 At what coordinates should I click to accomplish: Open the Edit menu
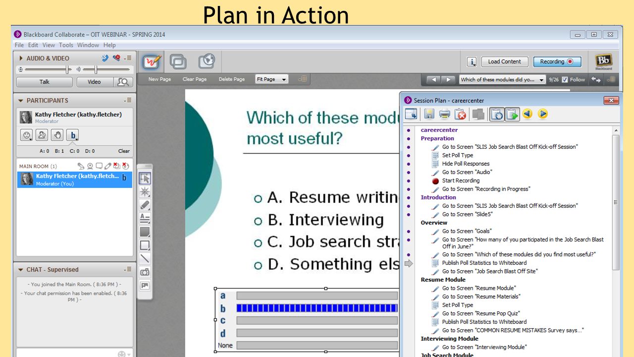coord(33,45)
